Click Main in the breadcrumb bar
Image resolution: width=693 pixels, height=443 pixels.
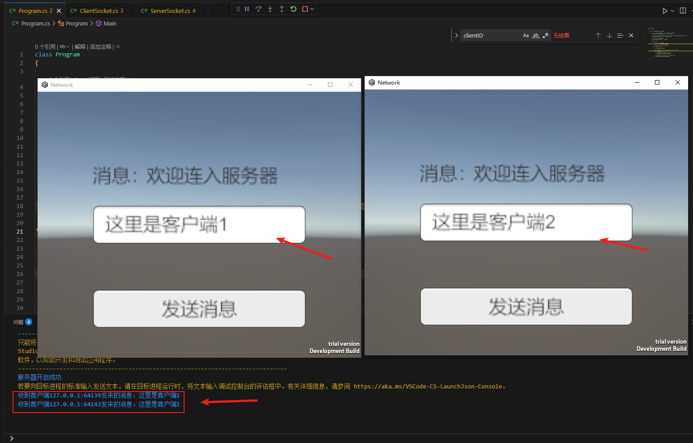click(110, 23)
